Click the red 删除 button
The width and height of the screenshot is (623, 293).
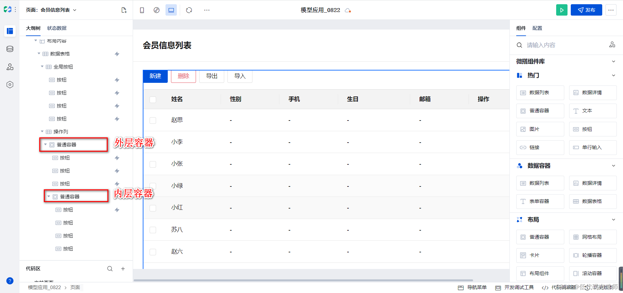tap(184, 76)
